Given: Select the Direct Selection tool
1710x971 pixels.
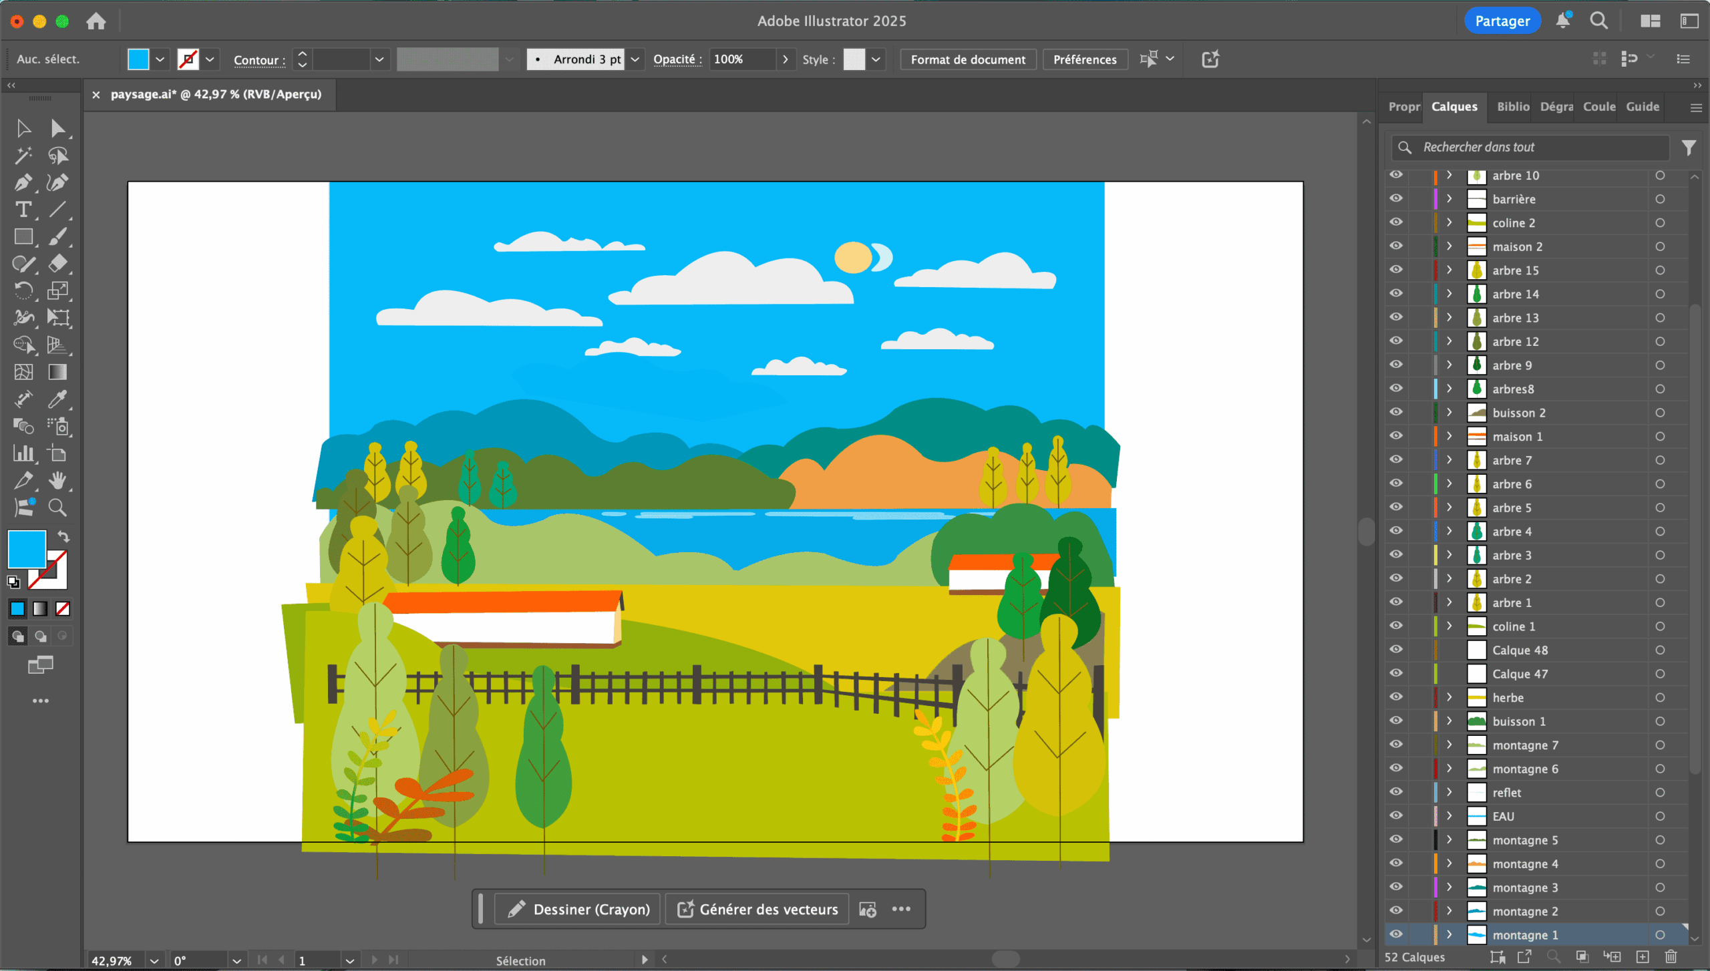Looking at the screenshot, I should [57, 128].
